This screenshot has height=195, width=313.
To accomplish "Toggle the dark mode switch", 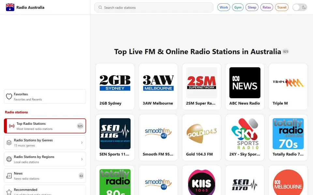I will tap(300, 7).
